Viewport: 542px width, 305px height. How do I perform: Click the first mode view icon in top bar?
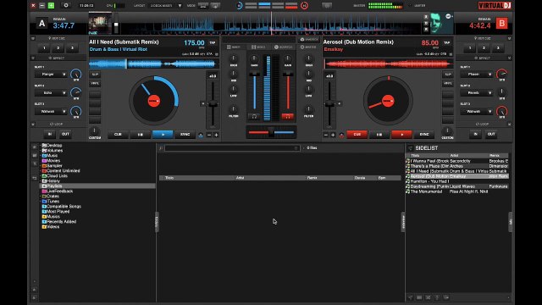(203, 6)
